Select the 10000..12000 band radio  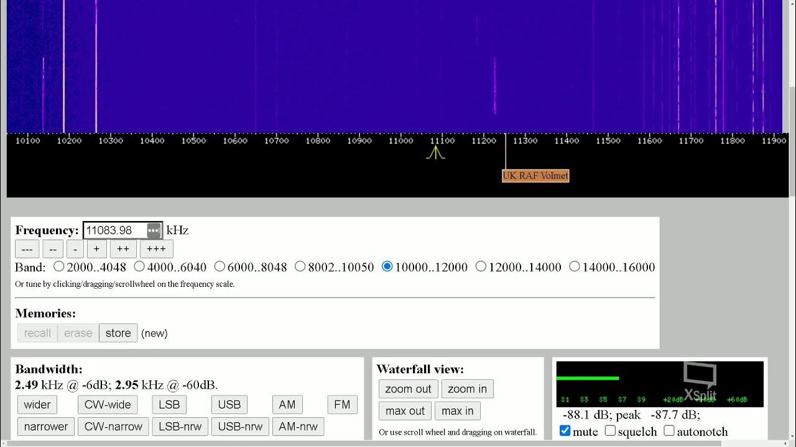point(387,266)
